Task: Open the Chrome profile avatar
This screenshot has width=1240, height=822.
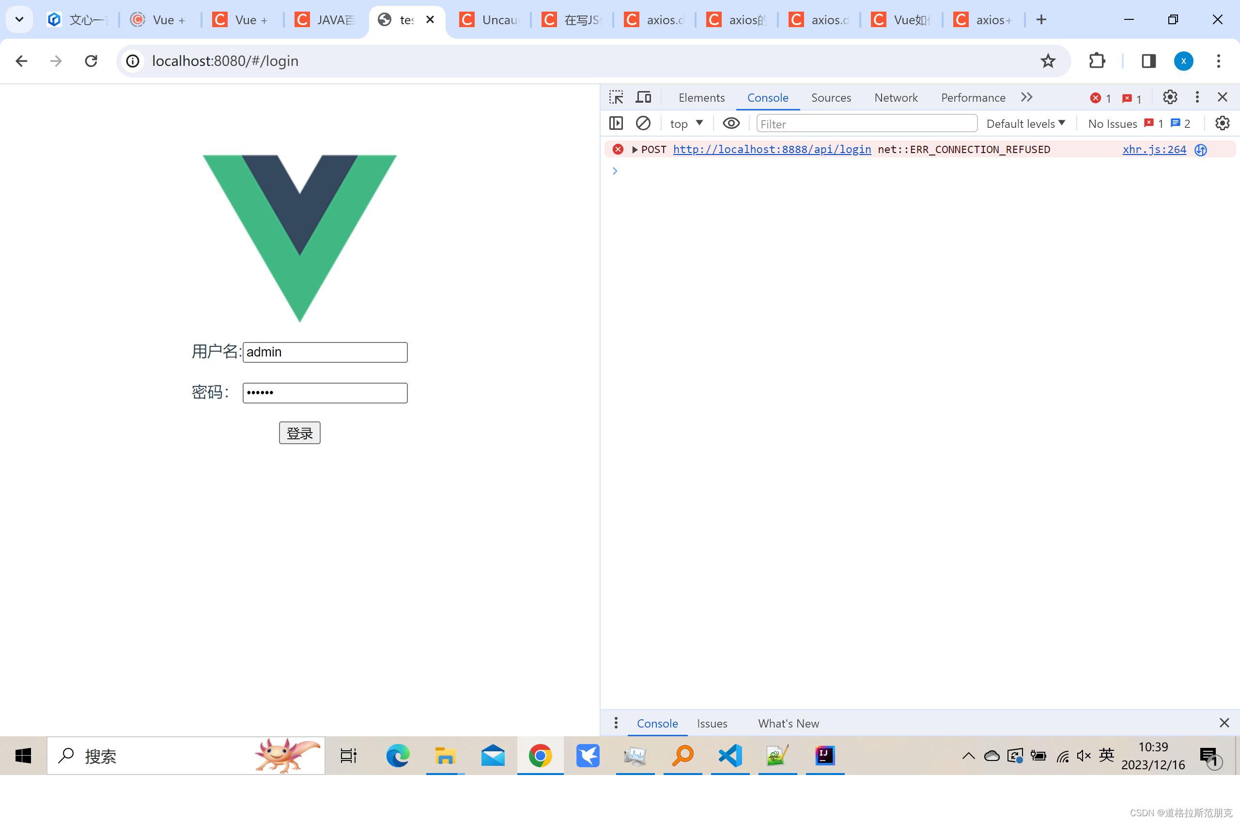Action: coord(1183,61)
